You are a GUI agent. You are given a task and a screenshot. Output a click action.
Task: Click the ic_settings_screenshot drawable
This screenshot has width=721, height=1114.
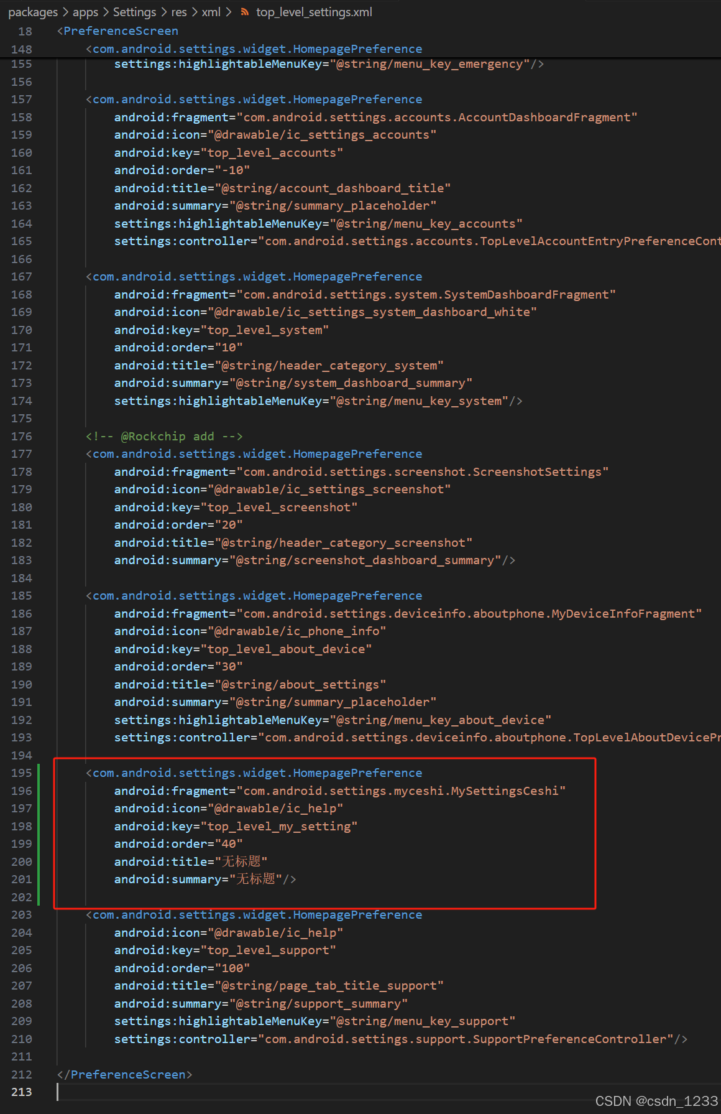[329, 490]
